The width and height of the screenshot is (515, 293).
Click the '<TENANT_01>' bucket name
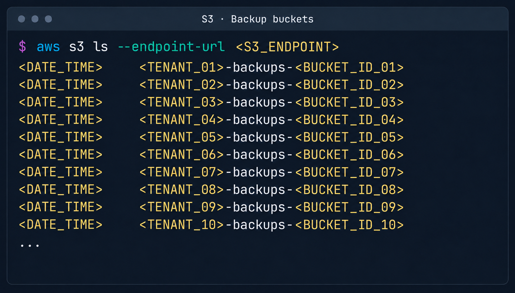[182, 68]
